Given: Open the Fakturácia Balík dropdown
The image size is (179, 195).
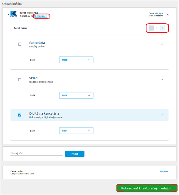Looking at the screenshot, I should click(76, 60).
